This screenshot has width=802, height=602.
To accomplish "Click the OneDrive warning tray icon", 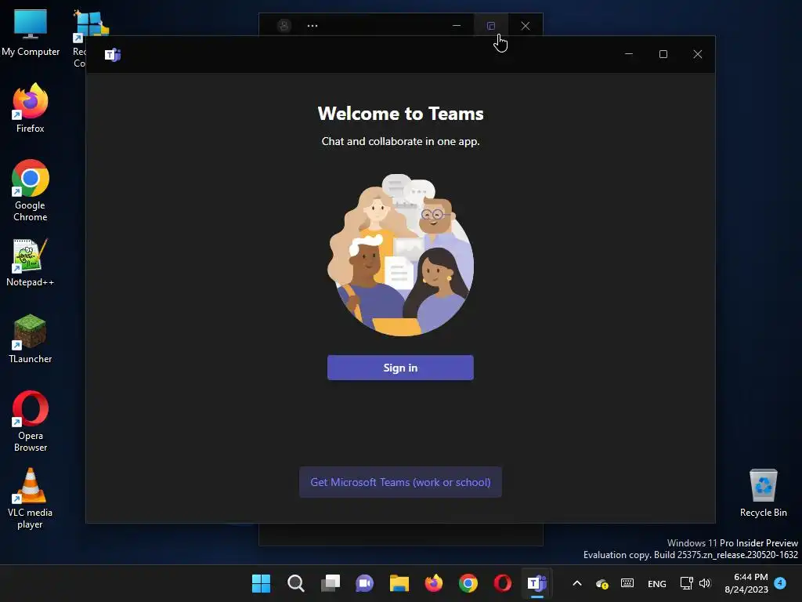I will point(602,583).
